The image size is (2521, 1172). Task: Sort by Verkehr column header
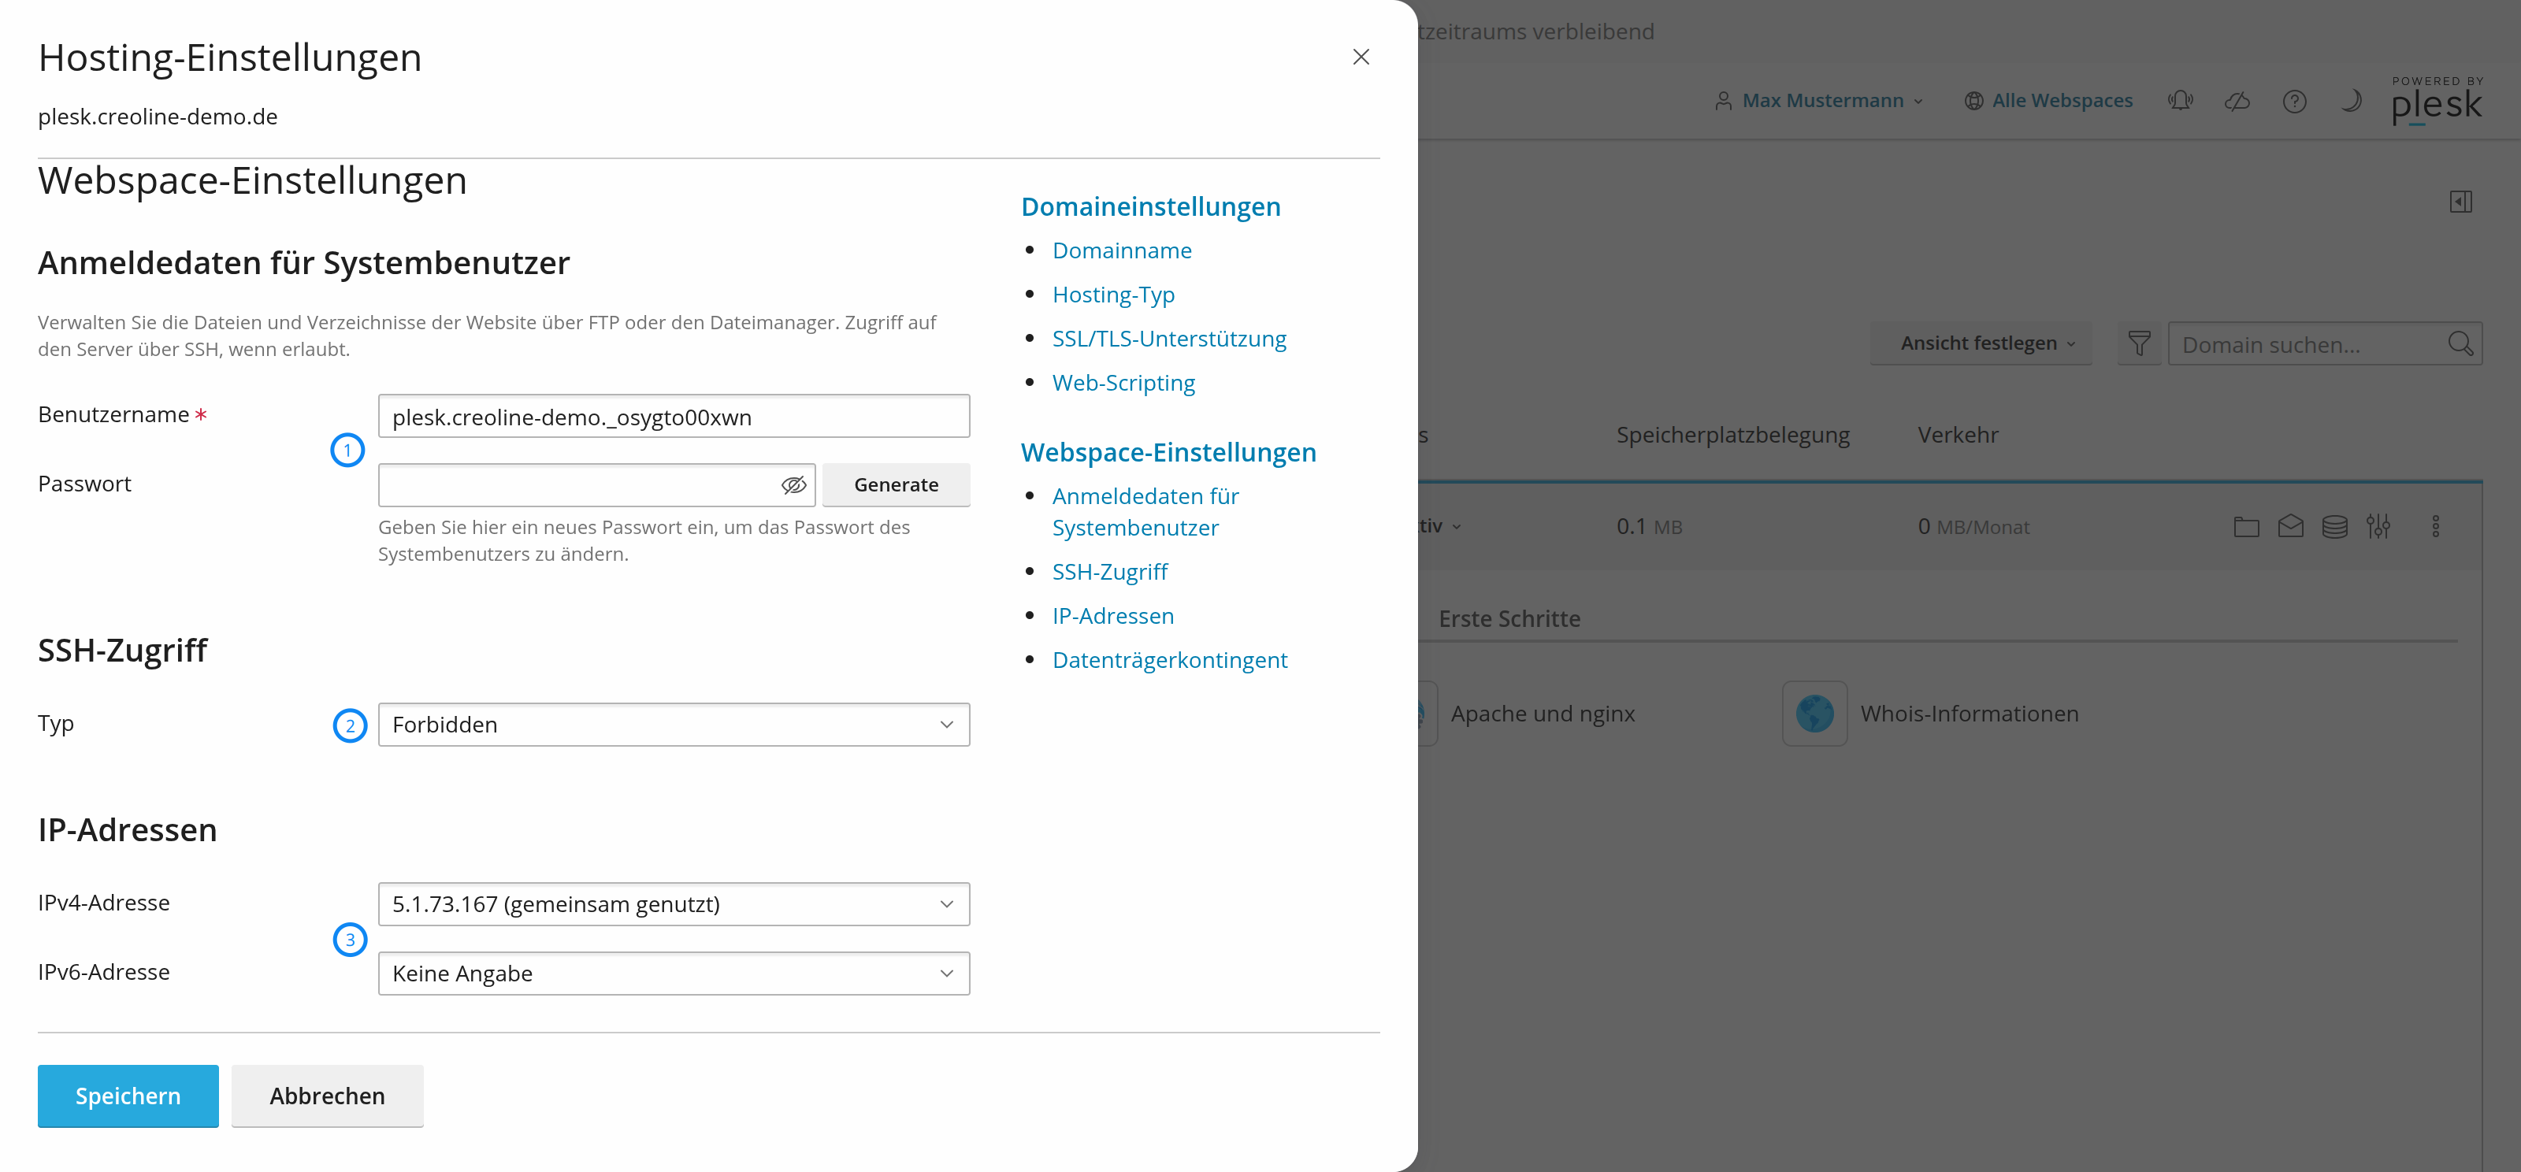click(x=1957, y=434)
